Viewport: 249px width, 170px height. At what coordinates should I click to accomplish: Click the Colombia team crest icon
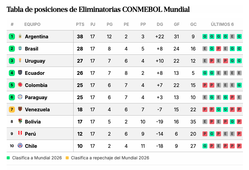[x=20, y=85]
